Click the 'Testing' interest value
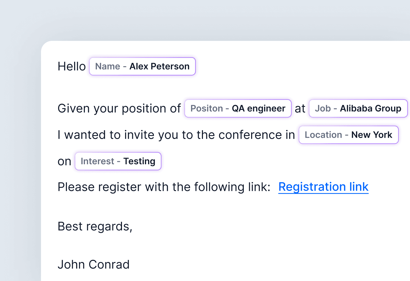This screenshot has height=281, width=410. click(x=139, y=161)
